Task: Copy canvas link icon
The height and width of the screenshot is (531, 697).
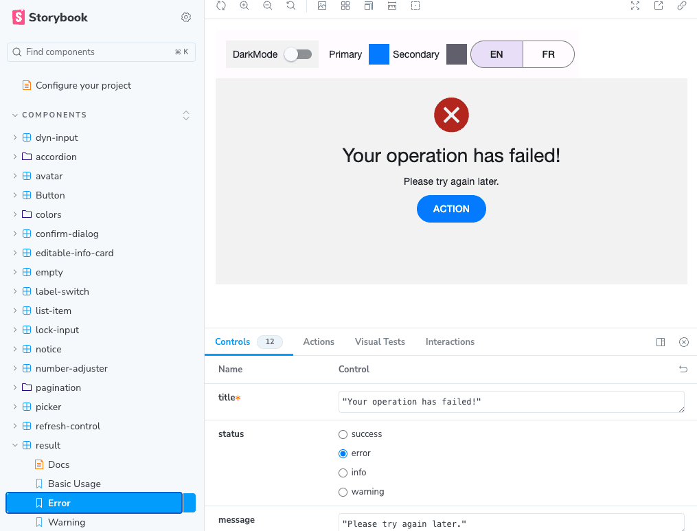Action: (x=681, y=5)
